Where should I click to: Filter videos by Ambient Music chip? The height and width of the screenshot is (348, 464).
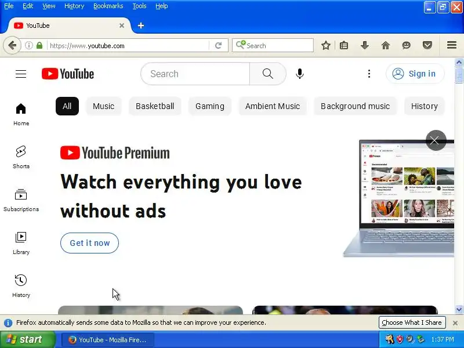click(273, 106)
